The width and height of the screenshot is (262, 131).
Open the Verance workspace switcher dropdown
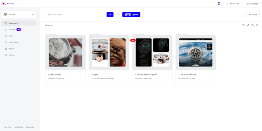(x=19, y=15)
